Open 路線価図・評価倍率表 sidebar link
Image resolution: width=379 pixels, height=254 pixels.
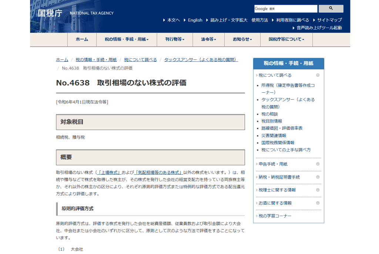point(282,128)
